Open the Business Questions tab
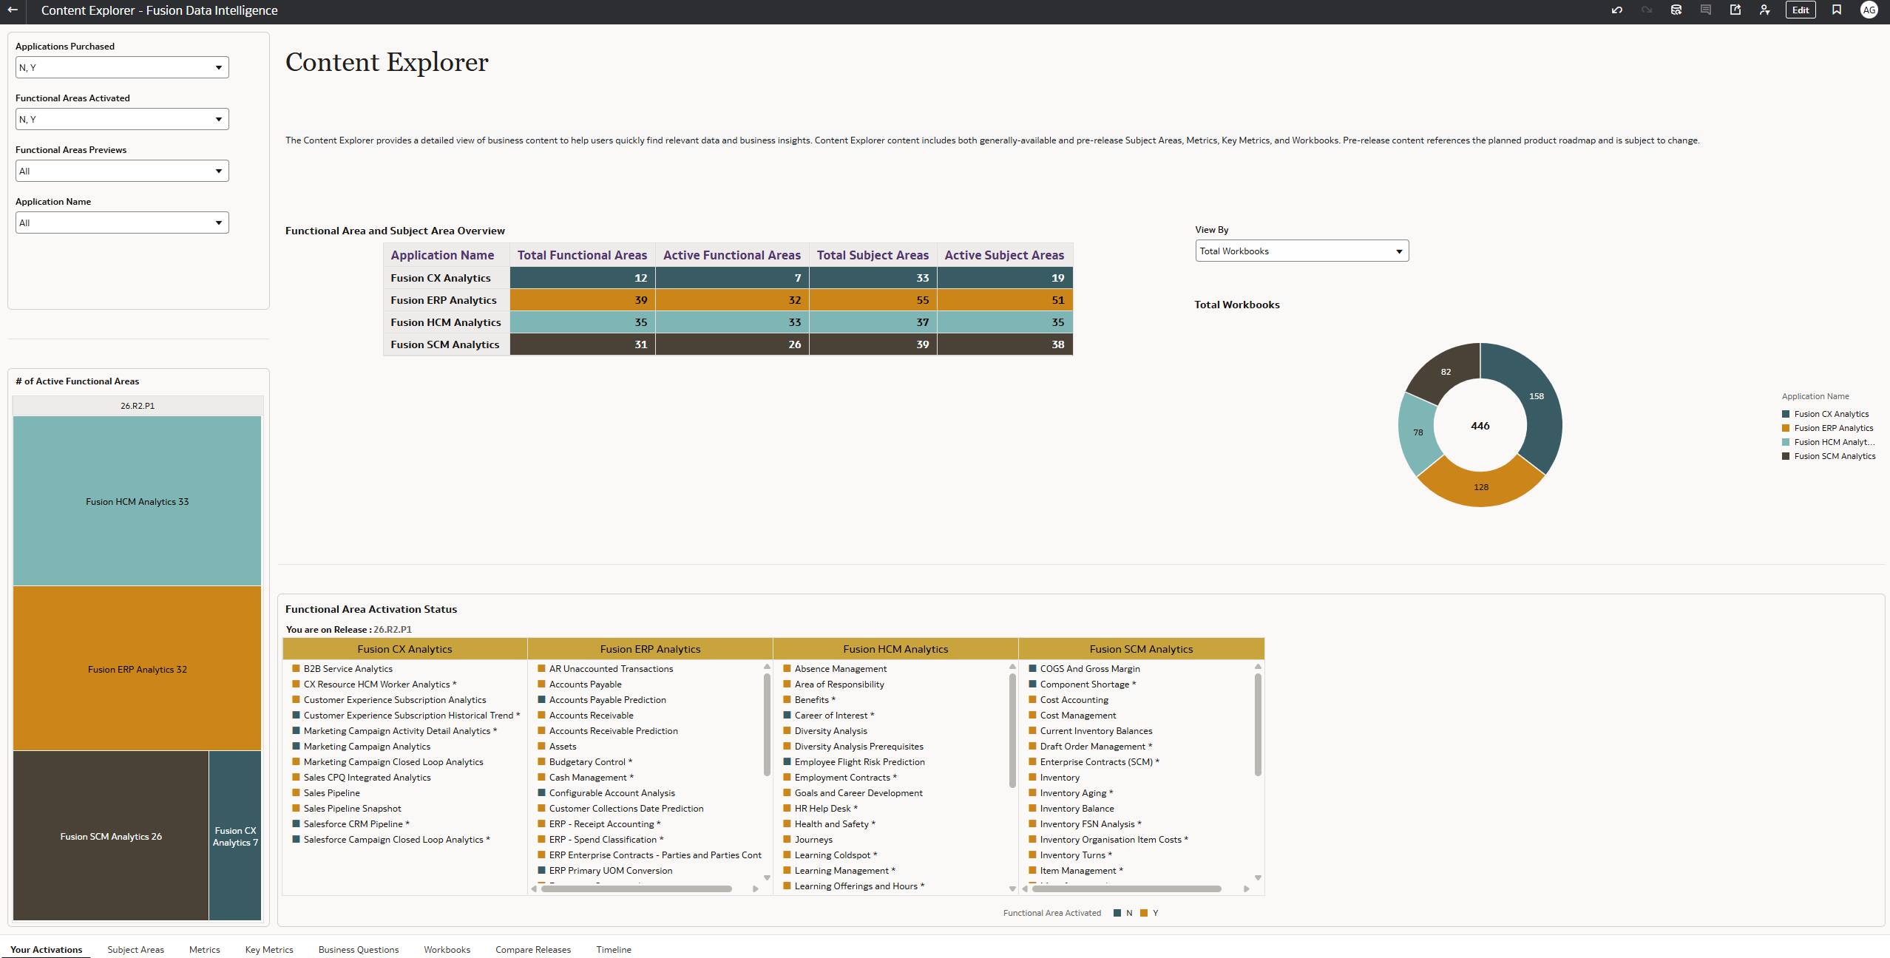This screenshot has height=958, width=1890. coord(359,950)
